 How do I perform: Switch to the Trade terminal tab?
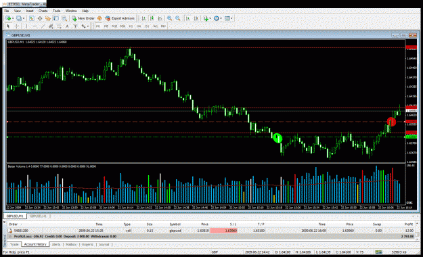tap(14, 244)
